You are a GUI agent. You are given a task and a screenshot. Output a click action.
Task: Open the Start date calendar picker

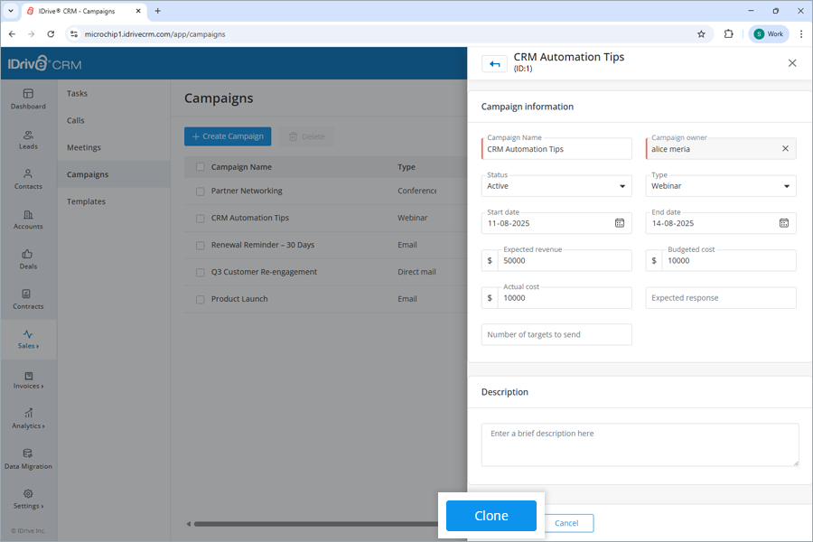[619, 223]
